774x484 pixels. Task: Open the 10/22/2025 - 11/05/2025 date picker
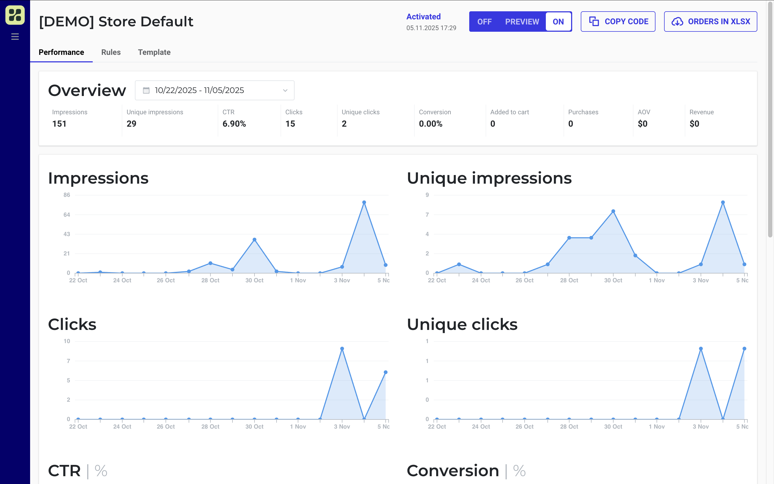199,90
